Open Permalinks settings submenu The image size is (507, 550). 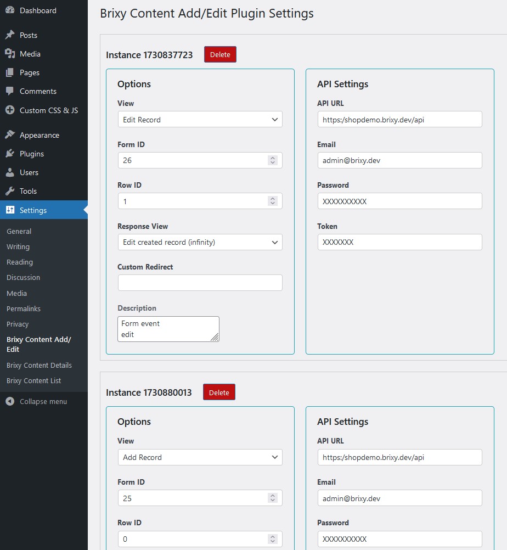point(24,308)
